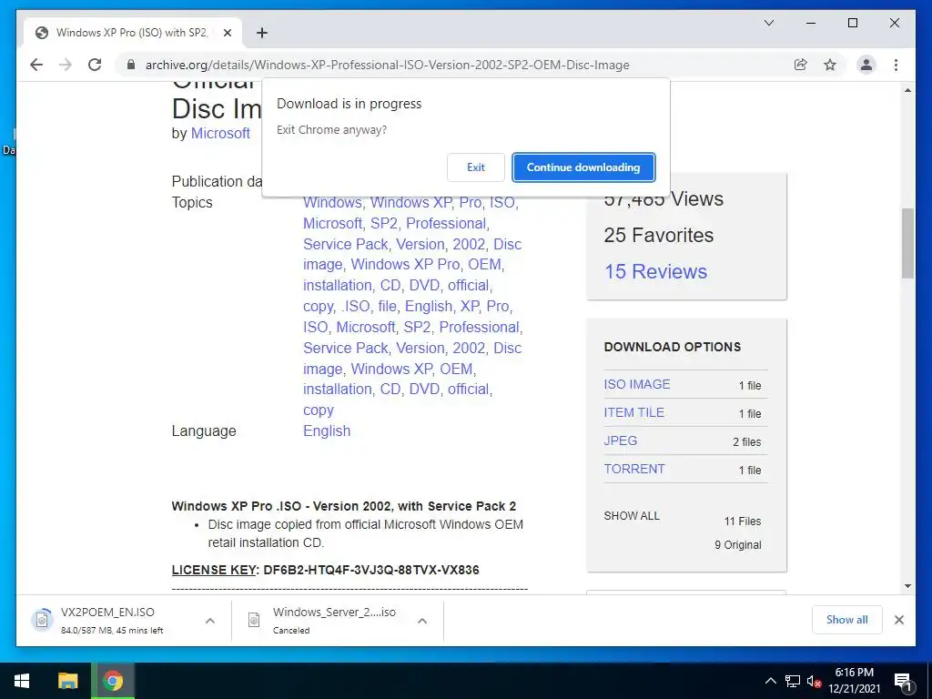Open the TORRENT download option

click(x=634, y=469)
